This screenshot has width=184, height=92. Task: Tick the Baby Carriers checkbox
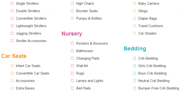click(134, 3)
